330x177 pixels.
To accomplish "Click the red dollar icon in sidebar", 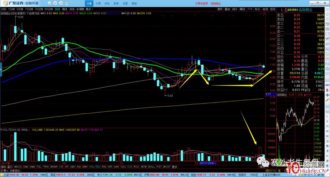I will pos(328,90).
